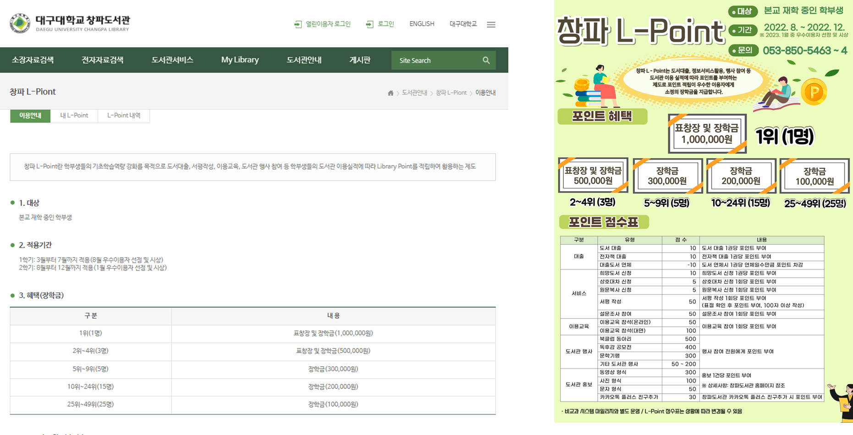Click the '5위~9위(5명)' table cell

pyautogui.click(x=91, y=369)
